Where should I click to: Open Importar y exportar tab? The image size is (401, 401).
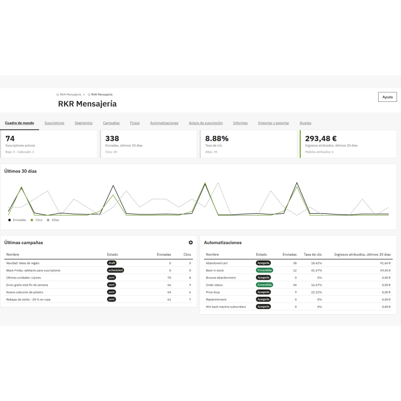pos(273,123)
